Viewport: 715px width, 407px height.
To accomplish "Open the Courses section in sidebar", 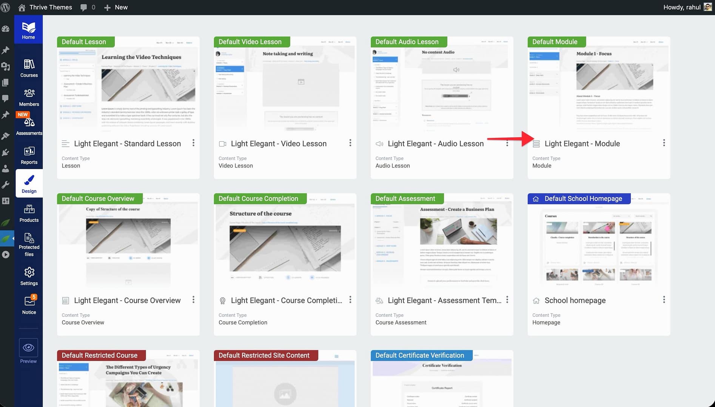I will [29, 68].
